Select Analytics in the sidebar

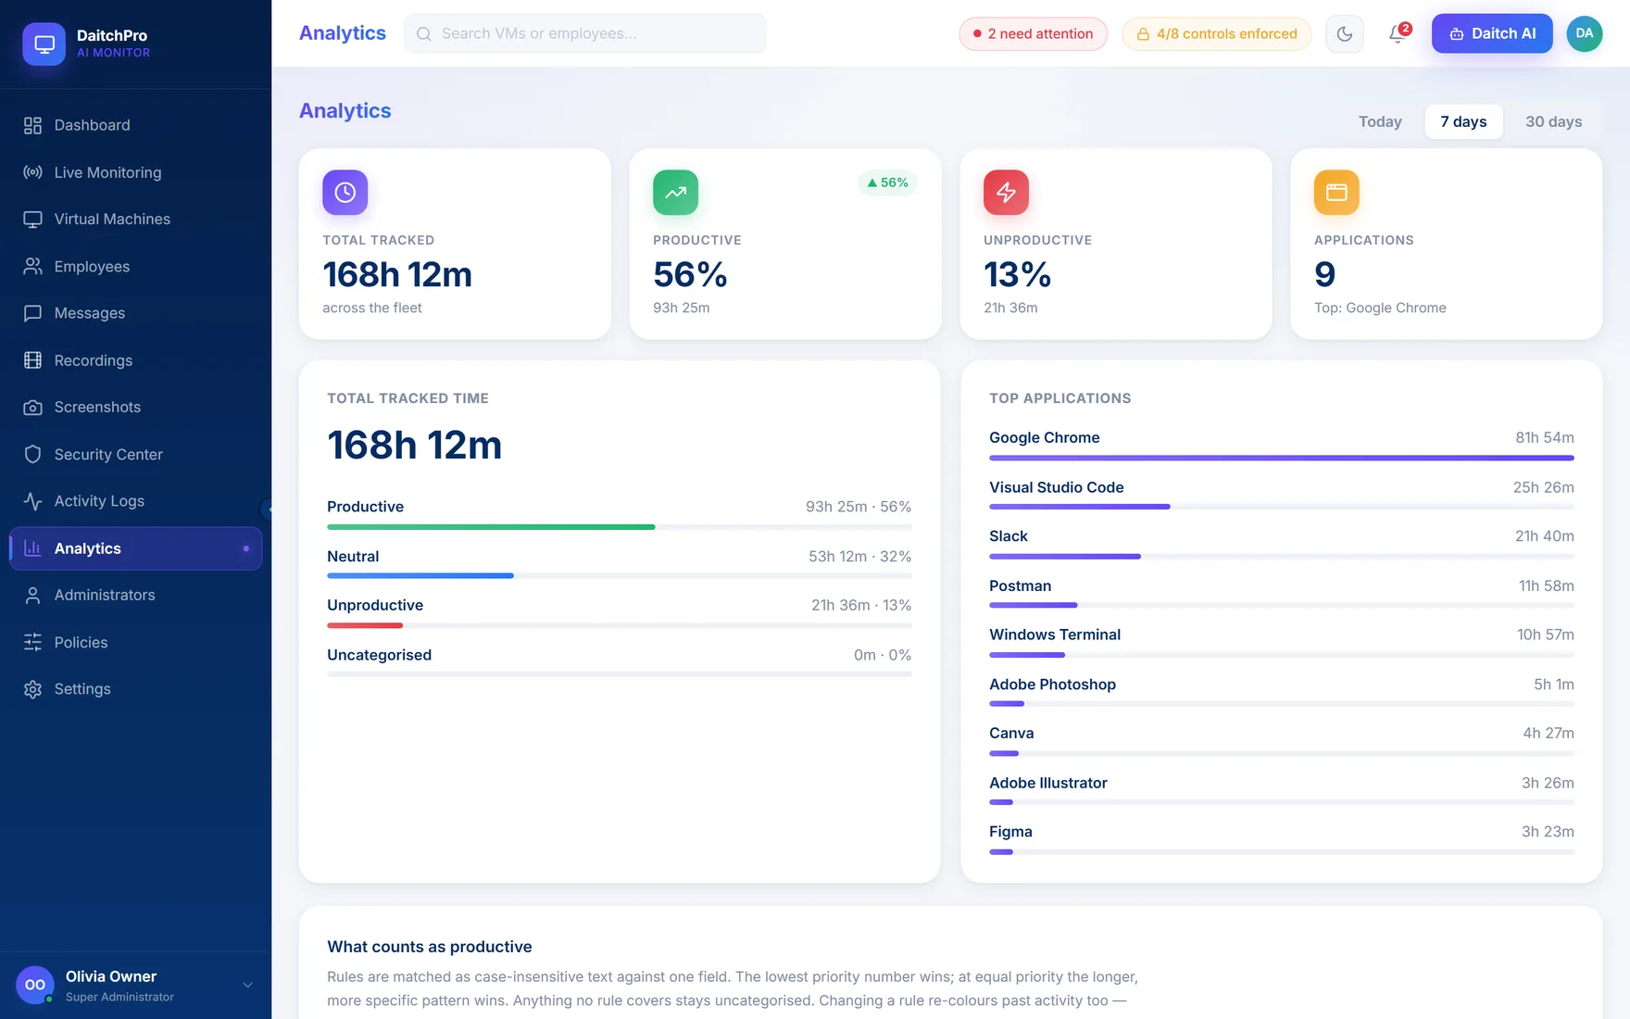pyautogui.click(x=135, y=548)
